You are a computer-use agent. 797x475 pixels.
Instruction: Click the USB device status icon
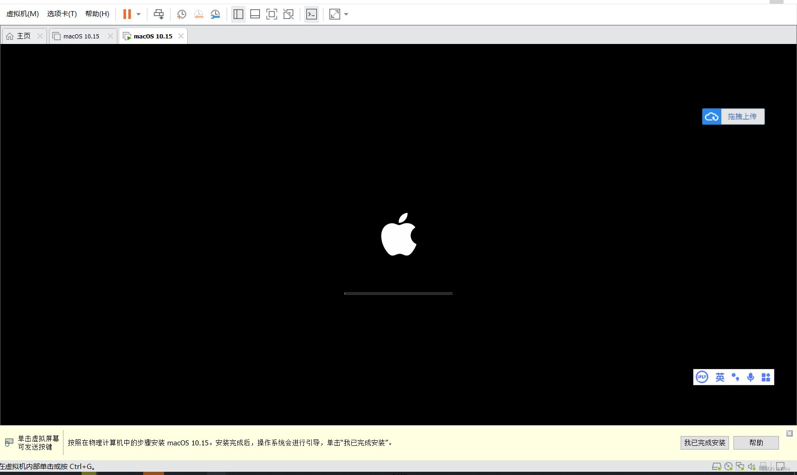point(764,466)
